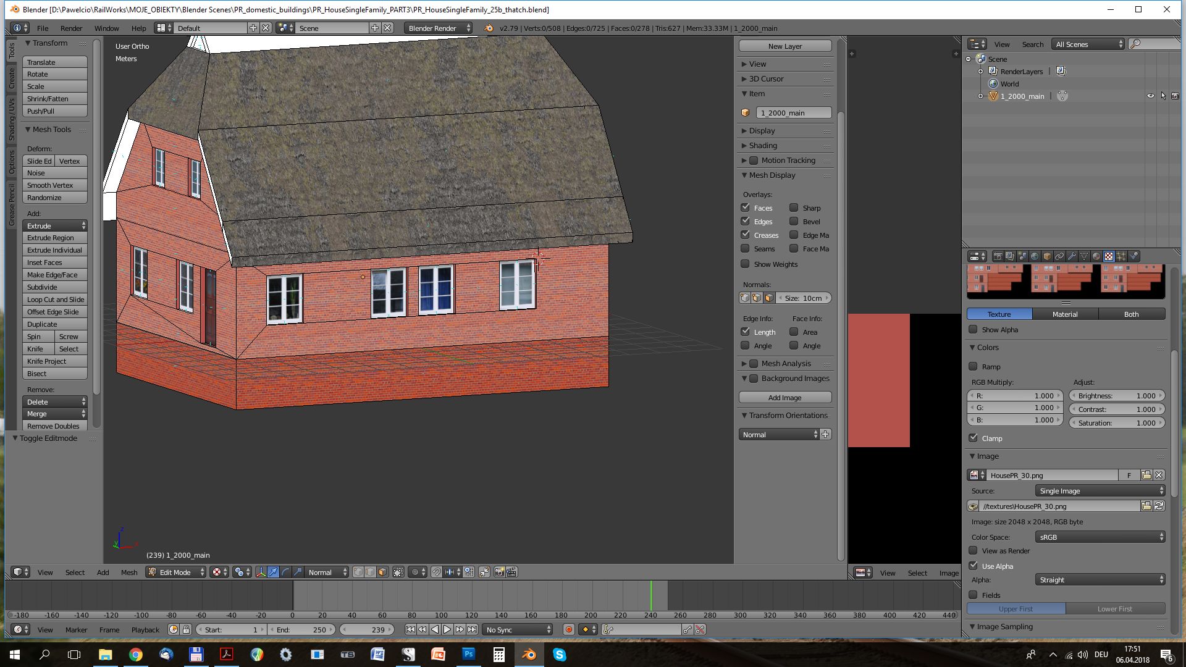Click the timeline record button
1186x667 pixels.
(568, 629)
